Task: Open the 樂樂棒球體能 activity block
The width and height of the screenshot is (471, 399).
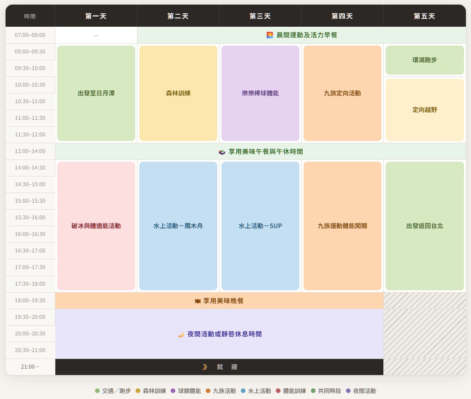Action: (x=260, y=93)
